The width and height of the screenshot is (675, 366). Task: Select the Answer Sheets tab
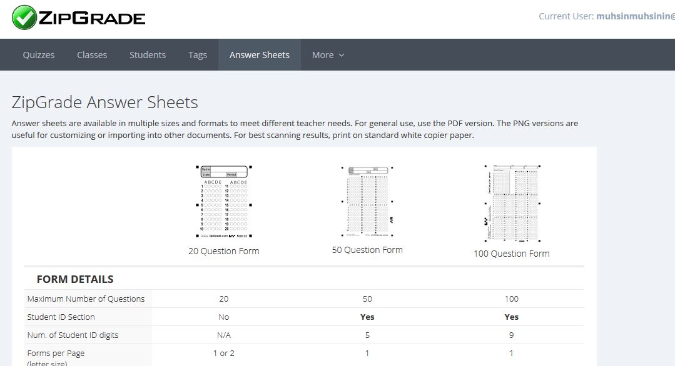[x=260, y=55]
